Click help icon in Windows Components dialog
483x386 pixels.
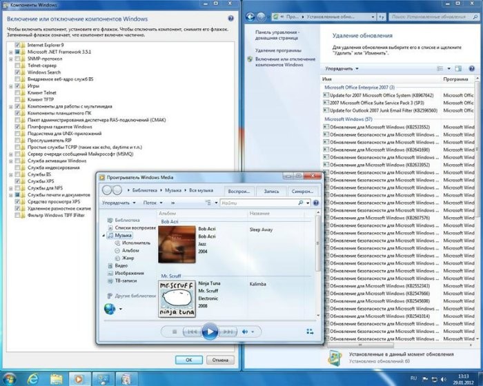click(230, 19)
